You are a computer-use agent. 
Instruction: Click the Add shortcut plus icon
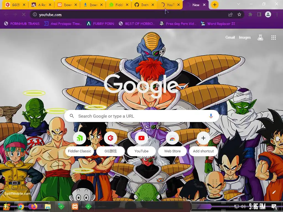(203, 138)
